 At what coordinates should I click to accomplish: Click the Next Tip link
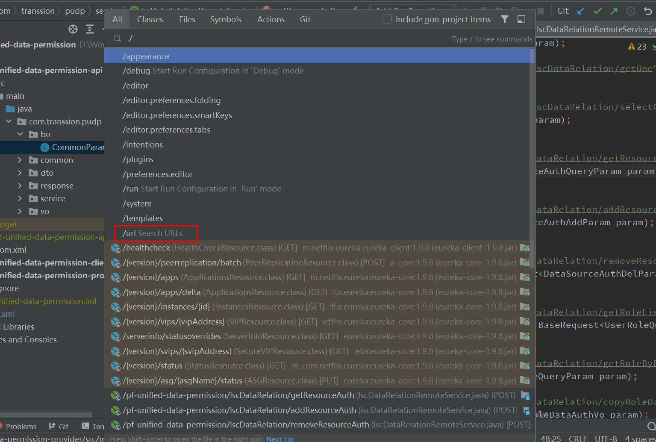click(x=279, y=439)
